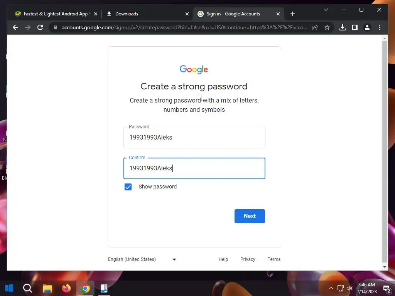Go back to previous page
395x296 pixels.
click(x=15, y=27)
